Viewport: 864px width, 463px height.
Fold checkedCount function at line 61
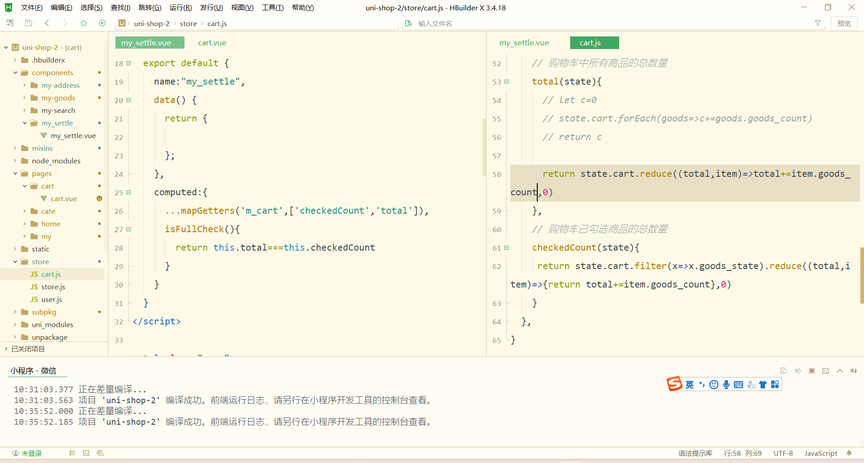pyautogui.click(x=507, y=248)
